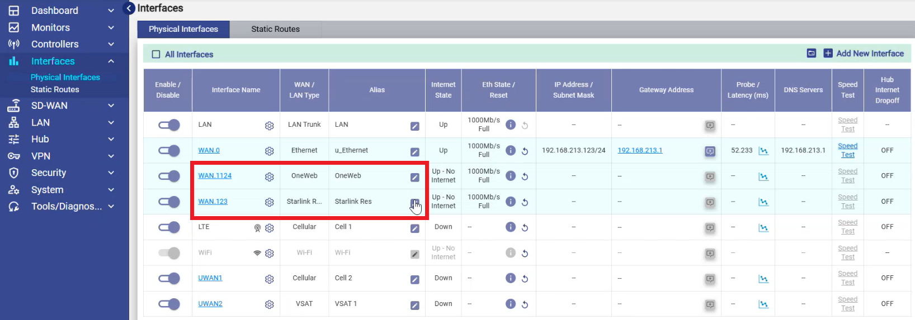Toggle the UWAN2 interface switch
The image size is (915, 320).
[x=169, y=304]
